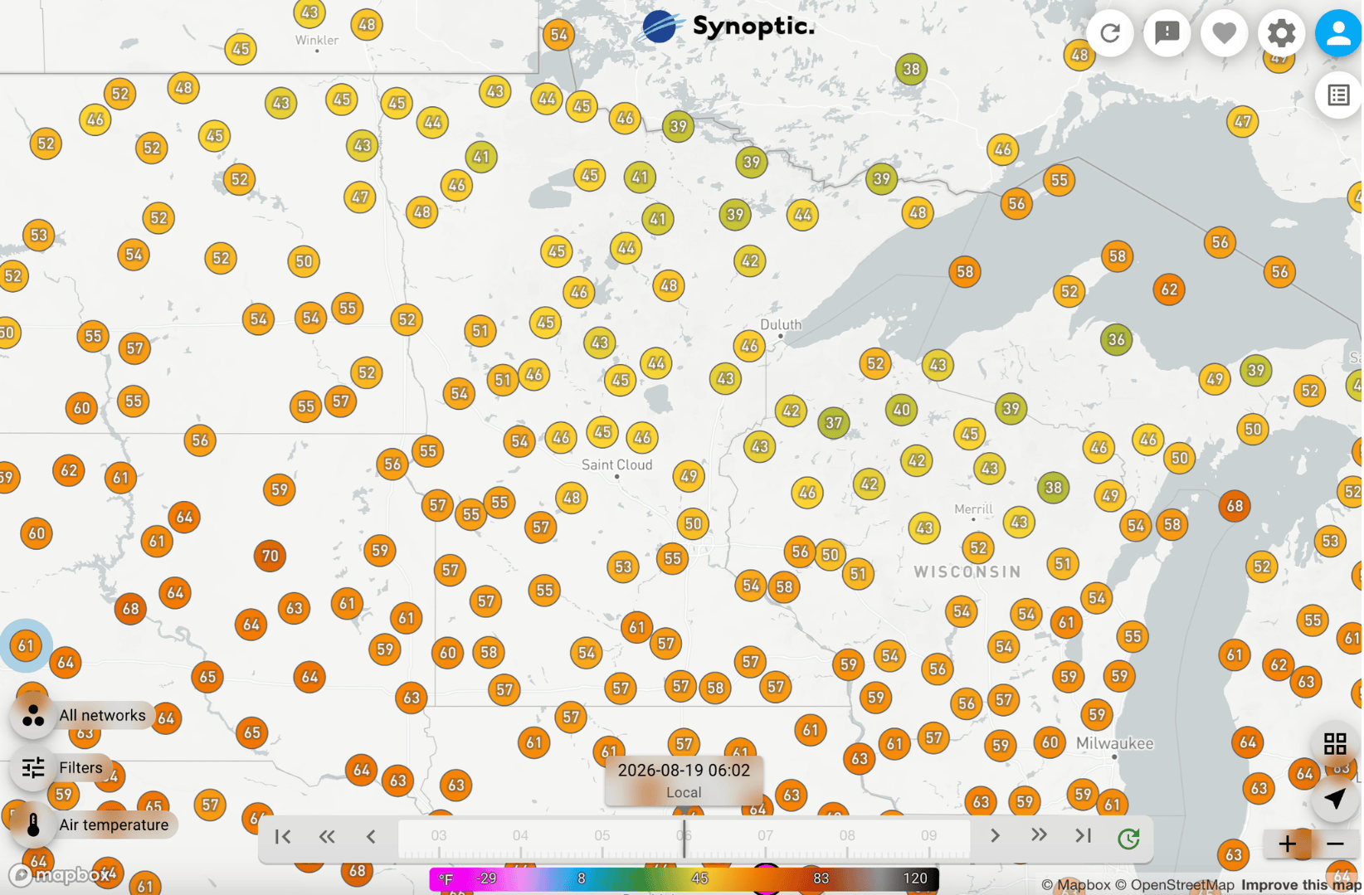Click the Air temperature label
The height and width of the screenshot is (895, 1364).
[x=114, y=824]
